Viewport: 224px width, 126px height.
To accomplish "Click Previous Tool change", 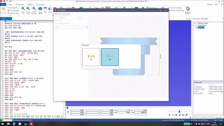I will pos(176,10).
